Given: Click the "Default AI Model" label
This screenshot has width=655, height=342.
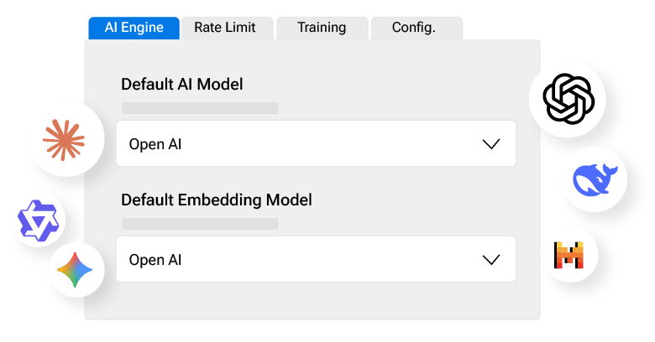Looking at the screenshot, I should click(182, 84).
